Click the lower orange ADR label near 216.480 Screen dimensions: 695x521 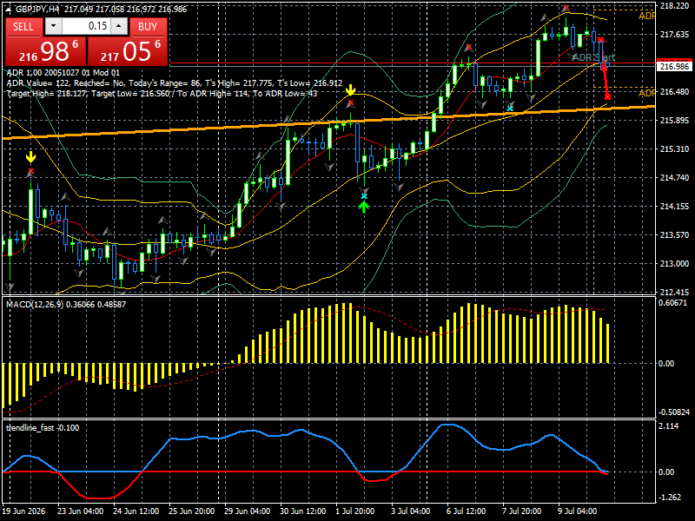coord(646,93)
